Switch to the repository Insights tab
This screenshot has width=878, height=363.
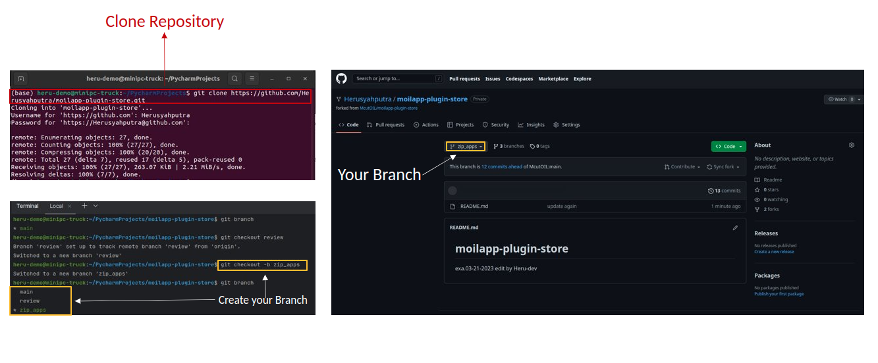tap(532, 125)
